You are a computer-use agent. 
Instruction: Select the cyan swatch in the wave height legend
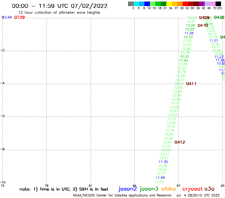point(137,4)
